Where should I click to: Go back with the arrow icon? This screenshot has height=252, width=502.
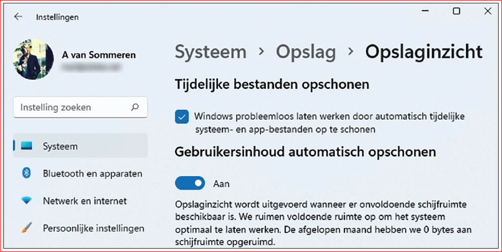18,17
